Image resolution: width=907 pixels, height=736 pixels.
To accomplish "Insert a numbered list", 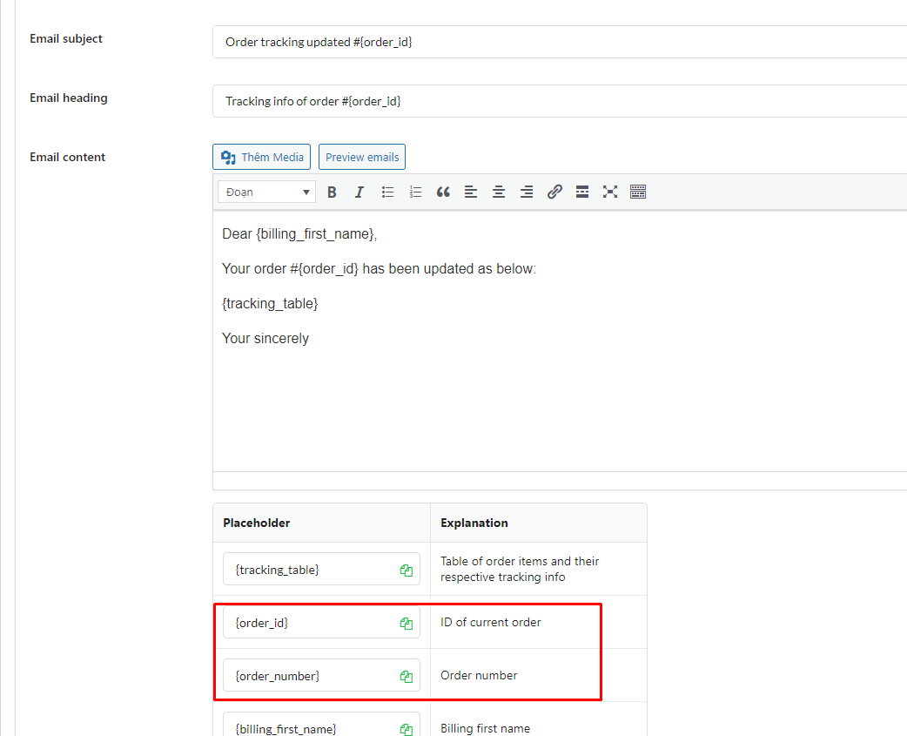I will tap(415, 192).
